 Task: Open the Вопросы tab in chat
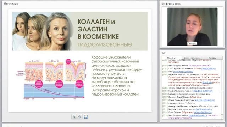pos(212,58)
